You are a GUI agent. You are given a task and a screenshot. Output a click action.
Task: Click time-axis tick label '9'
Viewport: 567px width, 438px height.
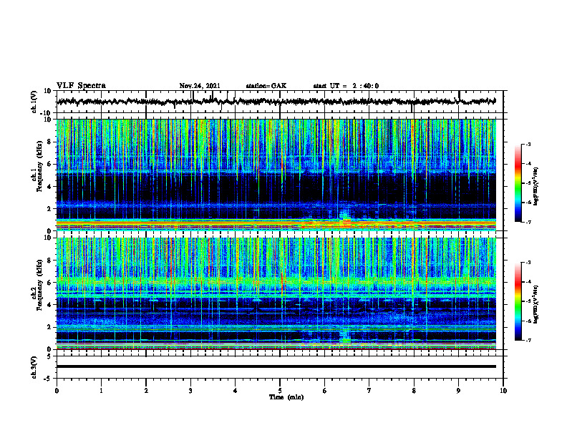tap(458, 391)
